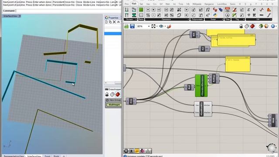Select the Smaller Than operator icon
The height and width of the screenshot is (157, 279).
[x=186, y=15]
